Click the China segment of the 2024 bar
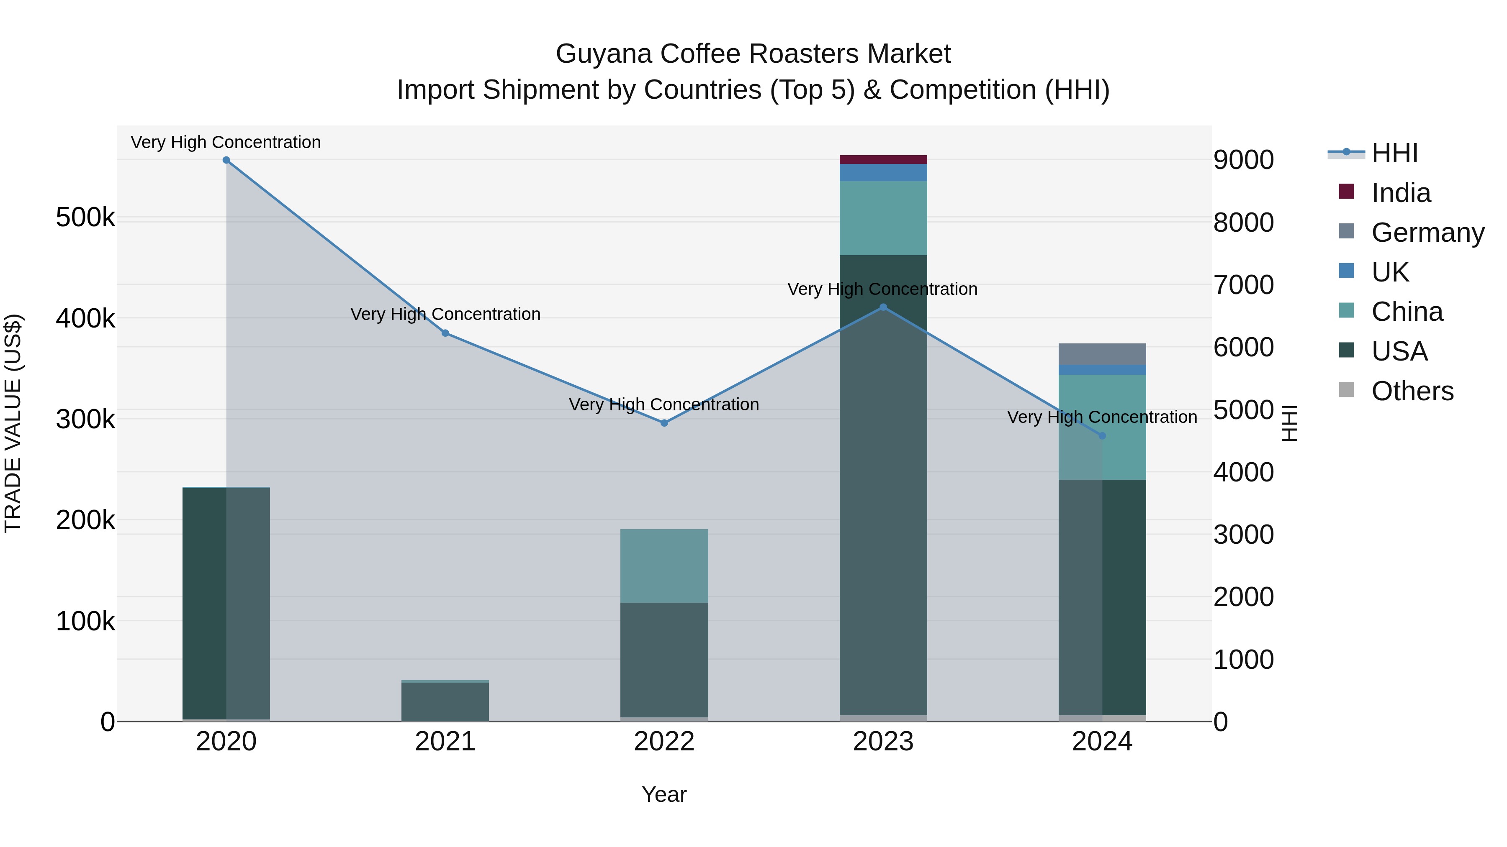 tap(1102, 427)
